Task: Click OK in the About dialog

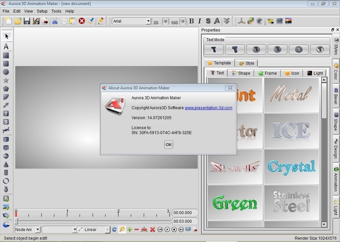Action: click(169, 145)
